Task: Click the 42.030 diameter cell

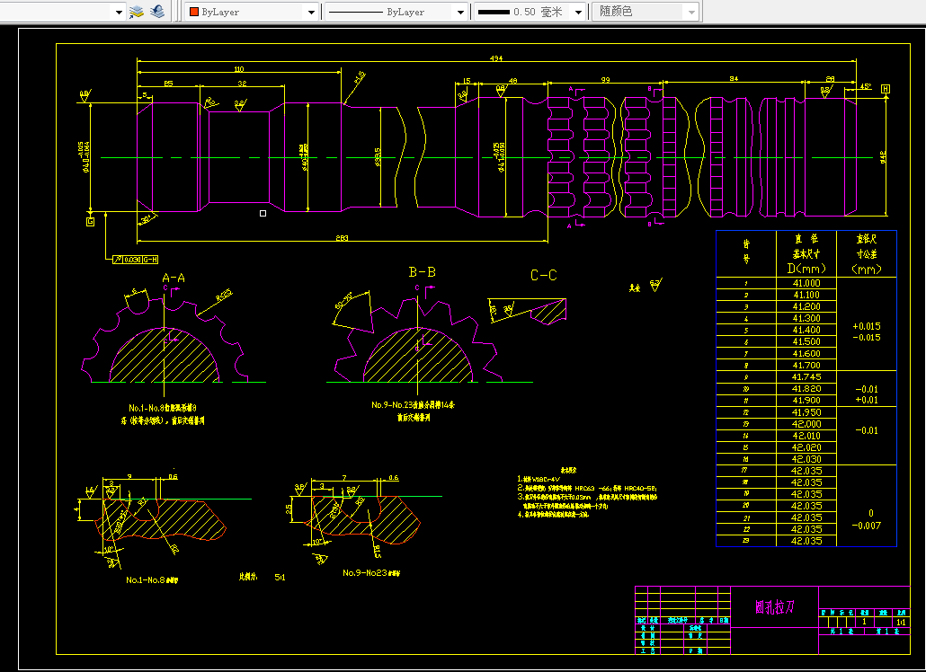Action: [x=806, y=459]
